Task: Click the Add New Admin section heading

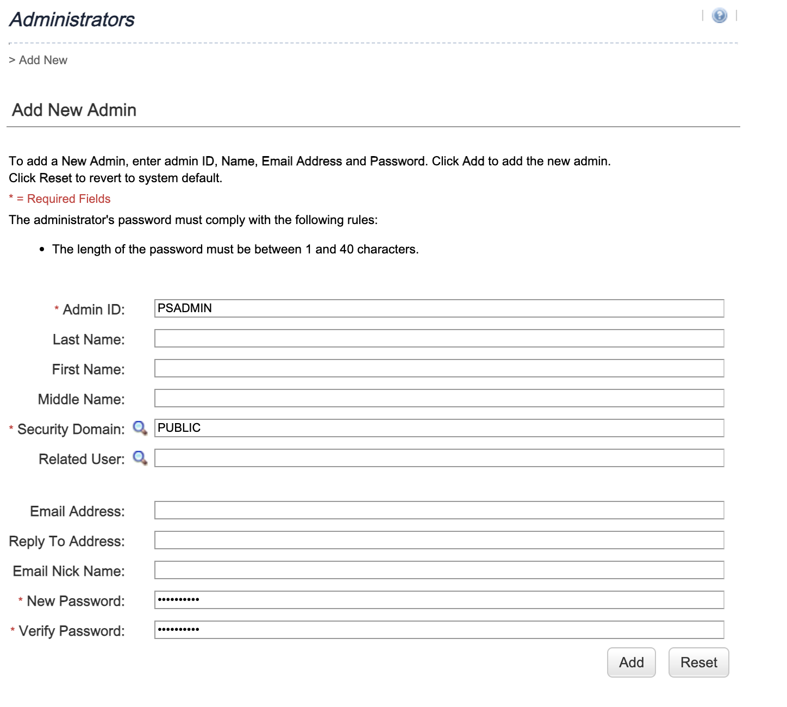Action: (74, 110)
